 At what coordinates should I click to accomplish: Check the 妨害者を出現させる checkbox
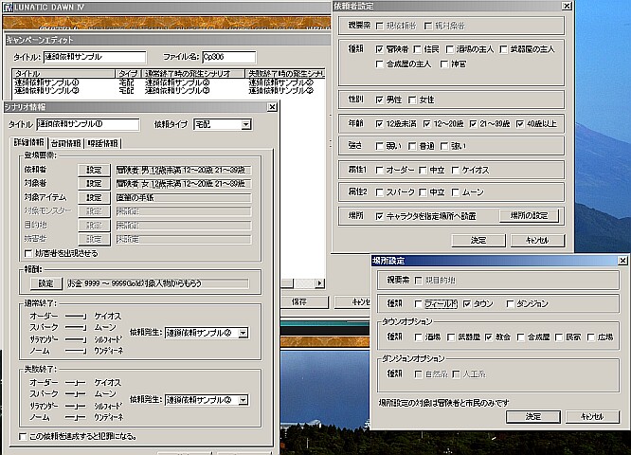(26, 253)
